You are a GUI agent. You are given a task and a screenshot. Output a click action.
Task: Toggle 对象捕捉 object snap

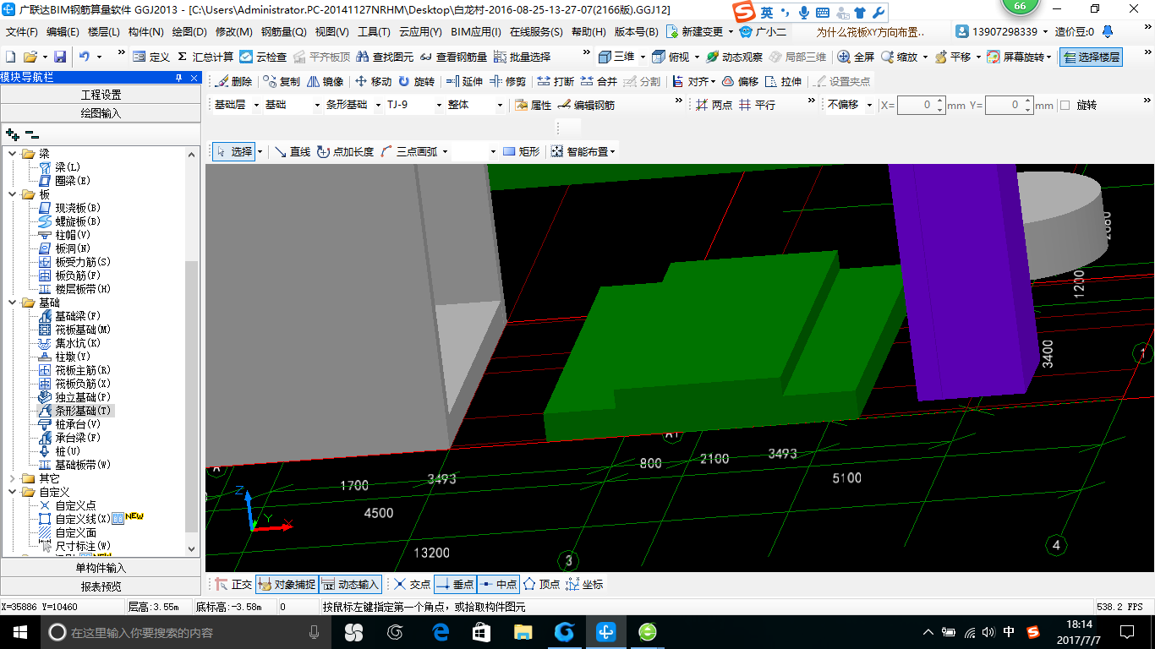click(287, 584)
